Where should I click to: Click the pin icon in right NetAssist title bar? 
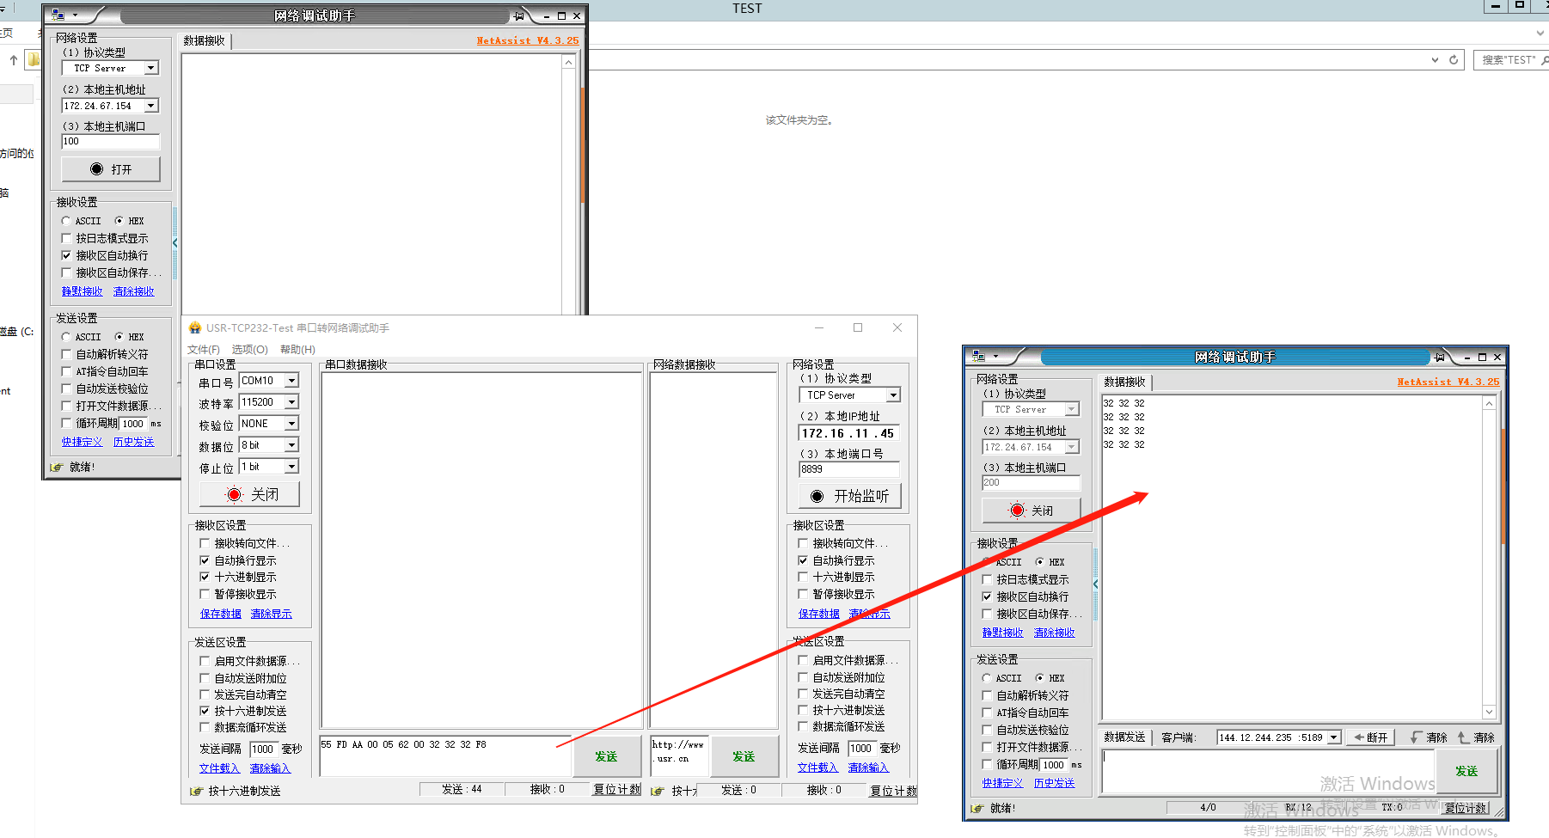pyautogui.click(x=1439, y=357)
